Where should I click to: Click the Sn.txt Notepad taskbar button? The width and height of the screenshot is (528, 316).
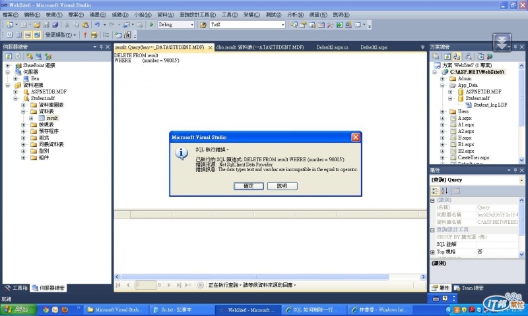[182, 309]
